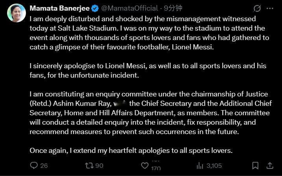Open the three-dot more options menu
Viewport: 282px width, 176px height.
click(x=270, y=8)
